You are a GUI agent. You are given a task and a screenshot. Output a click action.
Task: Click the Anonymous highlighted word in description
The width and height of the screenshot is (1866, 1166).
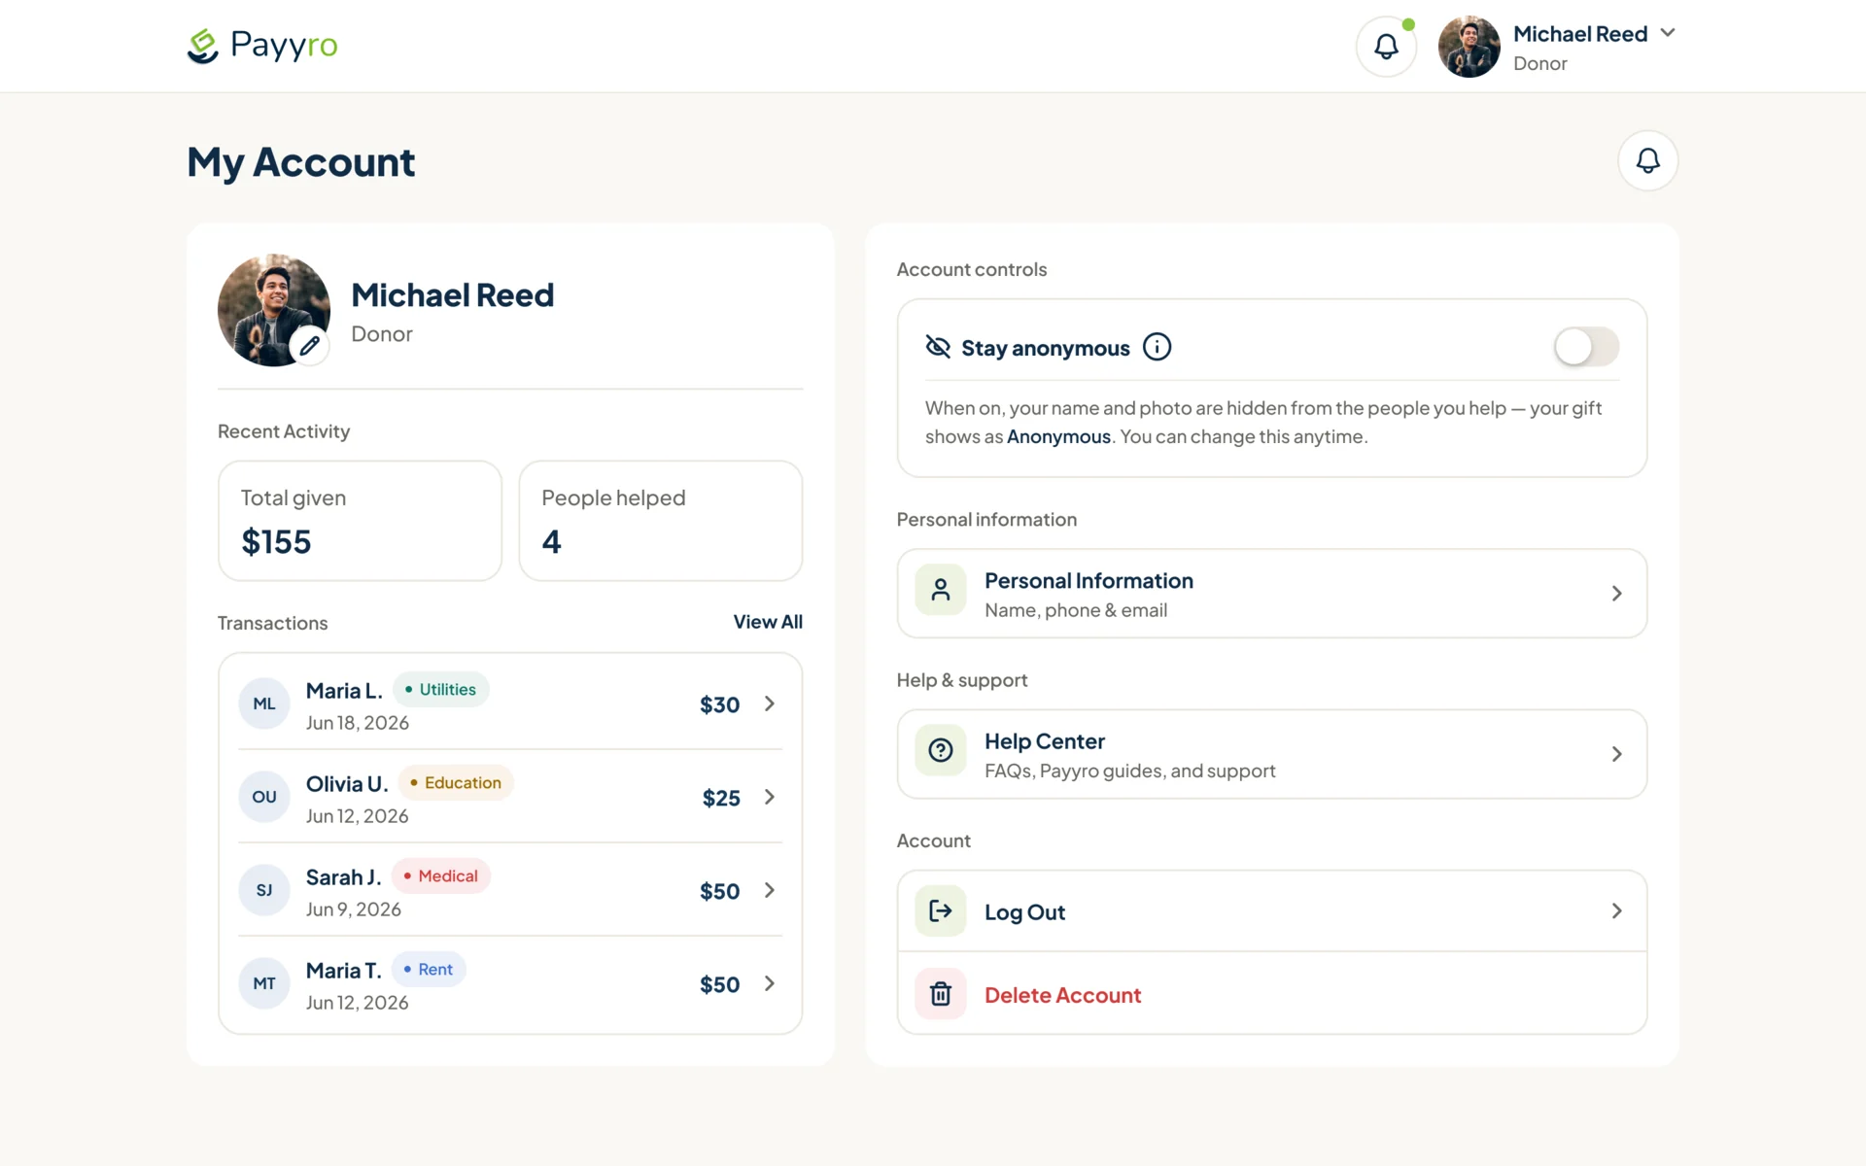(x=1058, y=437)
